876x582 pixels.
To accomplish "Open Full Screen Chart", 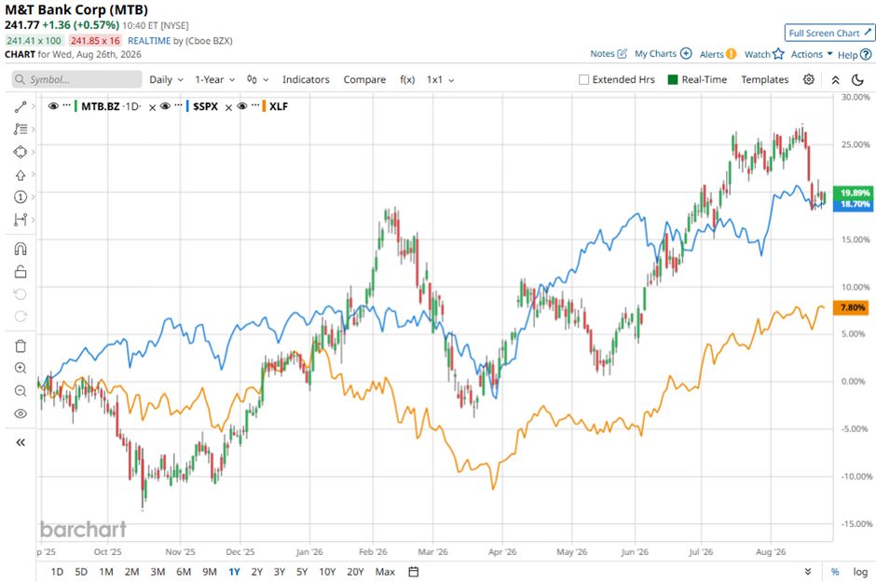I will coord(829,33).
